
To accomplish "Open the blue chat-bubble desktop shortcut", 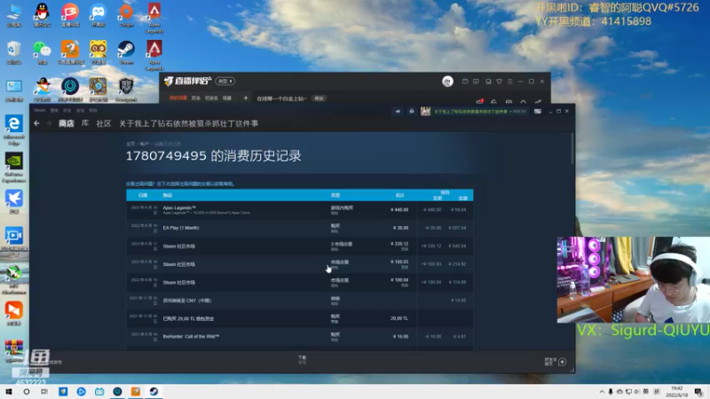I will tap(98, 12).
